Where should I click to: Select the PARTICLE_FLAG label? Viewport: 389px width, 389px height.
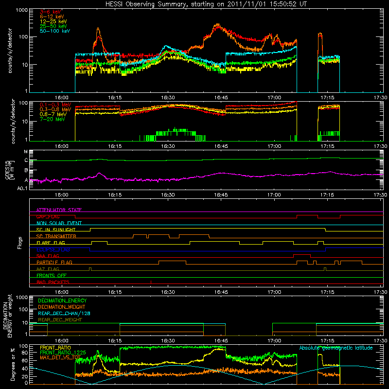point(54,263)
